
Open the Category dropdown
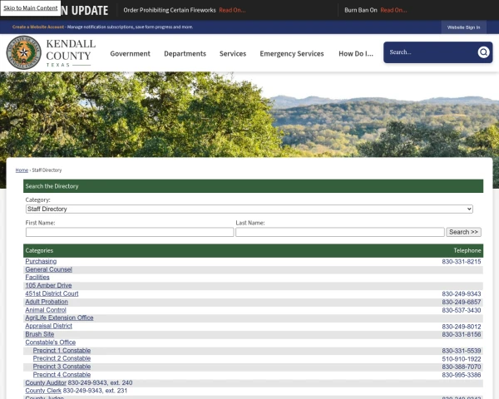point(249,209)
